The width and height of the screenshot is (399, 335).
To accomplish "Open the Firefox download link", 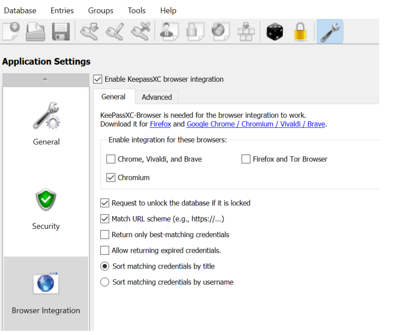I will 161,124.
